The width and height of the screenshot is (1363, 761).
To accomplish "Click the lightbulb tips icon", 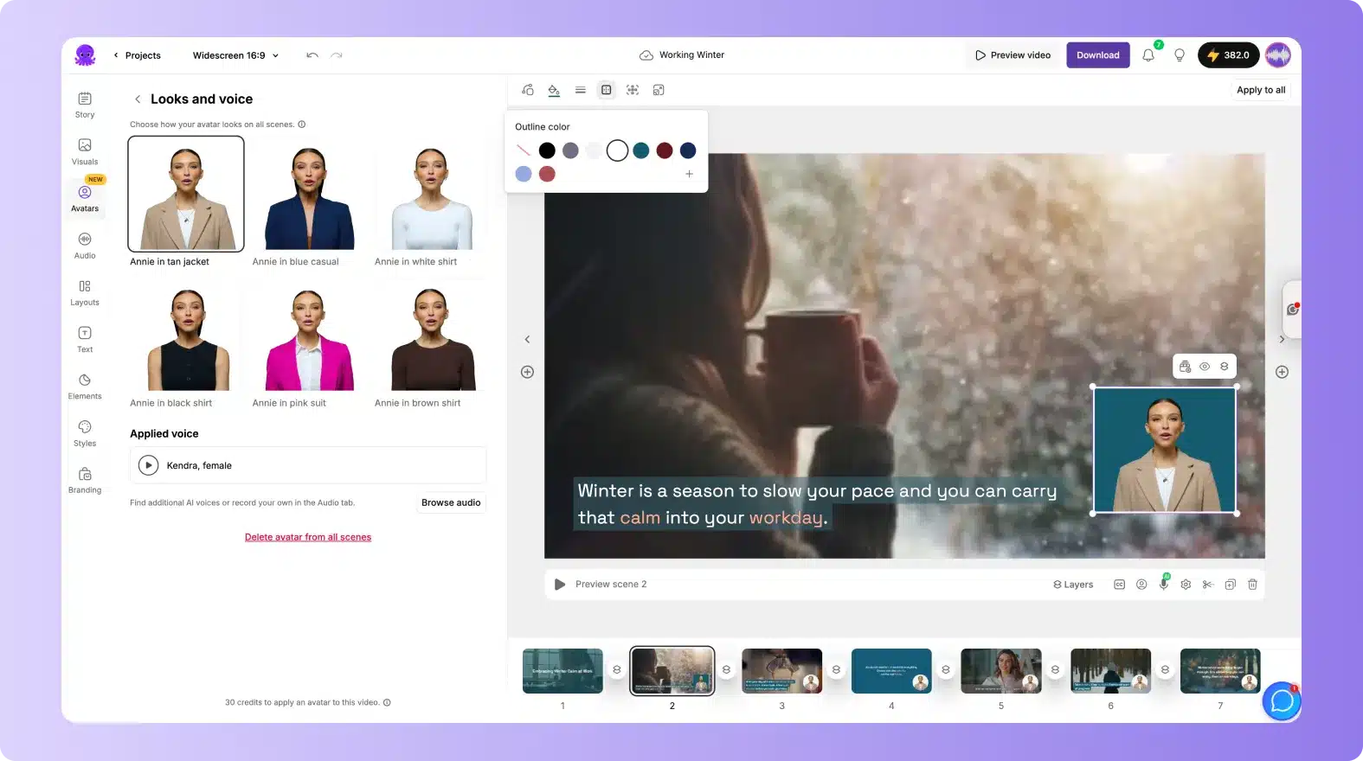I will click(x=1179, y=55).
